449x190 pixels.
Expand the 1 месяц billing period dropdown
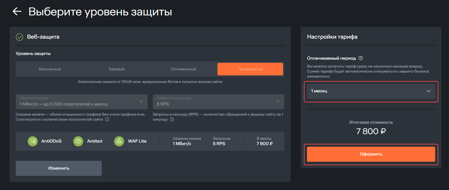pyautogui.click(x=371, y=91)
